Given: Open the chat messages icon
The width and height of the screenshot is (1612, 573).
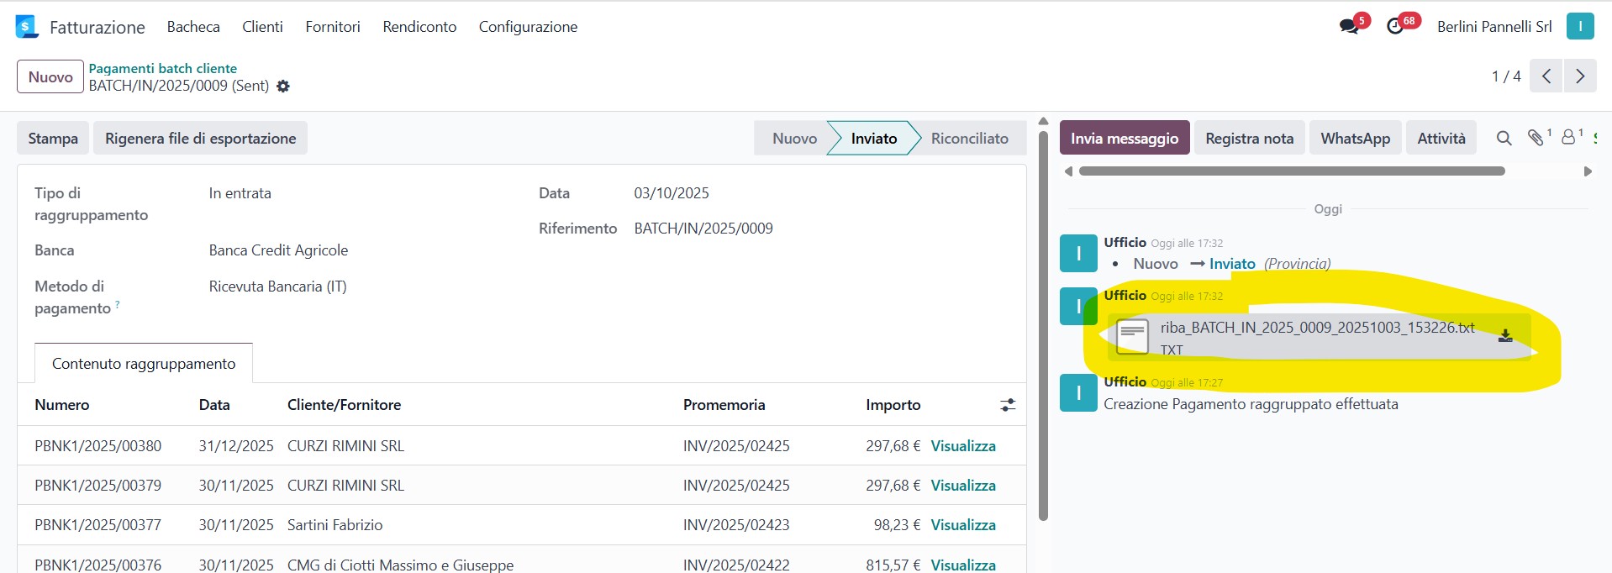Looking at the screenshot, I should pos(1350,26).
